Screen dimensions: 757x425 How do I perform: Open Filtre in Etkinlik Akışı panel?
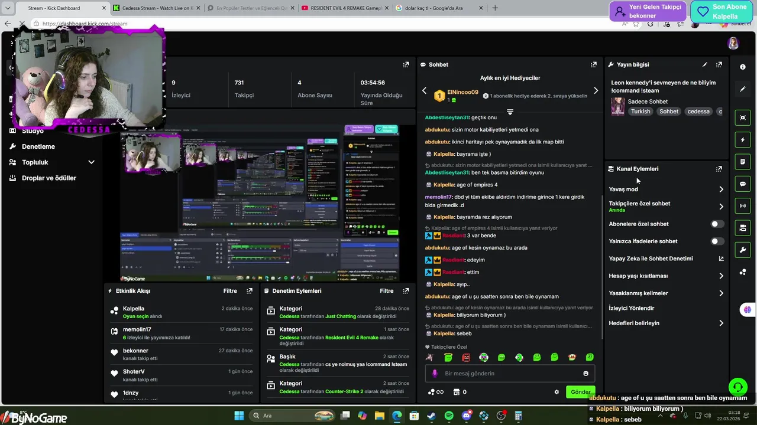tap(230, 291)
